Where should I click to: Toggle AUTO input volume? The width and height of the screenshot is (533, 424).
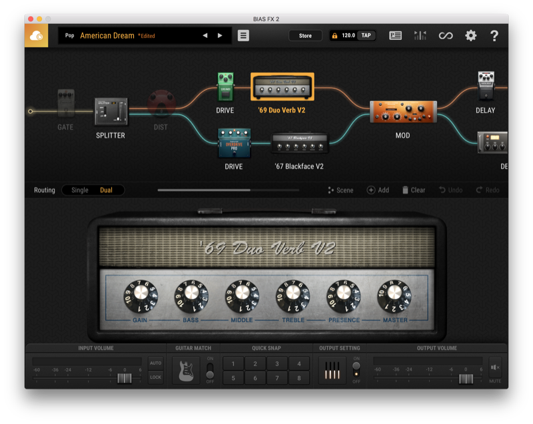(x=156, y=363)
